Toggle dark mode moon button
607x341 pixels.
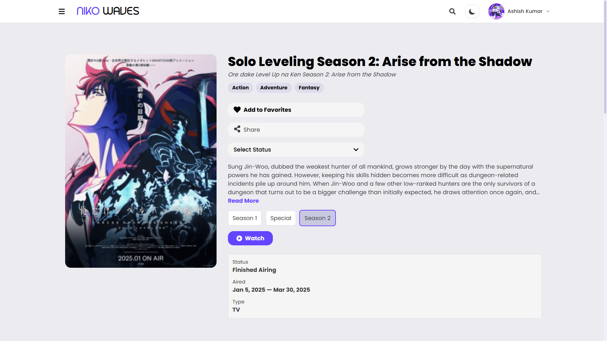472,11
